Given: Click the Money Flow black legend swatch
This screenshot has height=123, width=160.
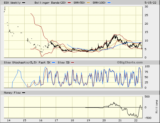Looking at the screenshot, I should [x=24, y=93].
